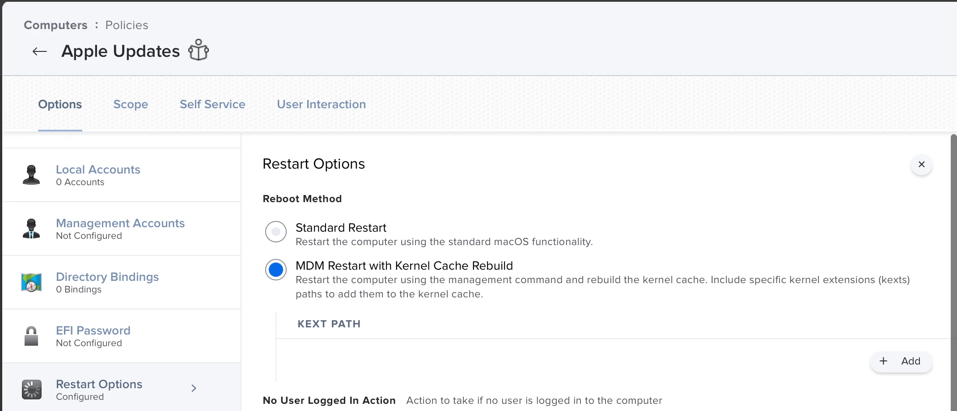
Task: Go back using the left arrow icon
Action: (39, 51)
